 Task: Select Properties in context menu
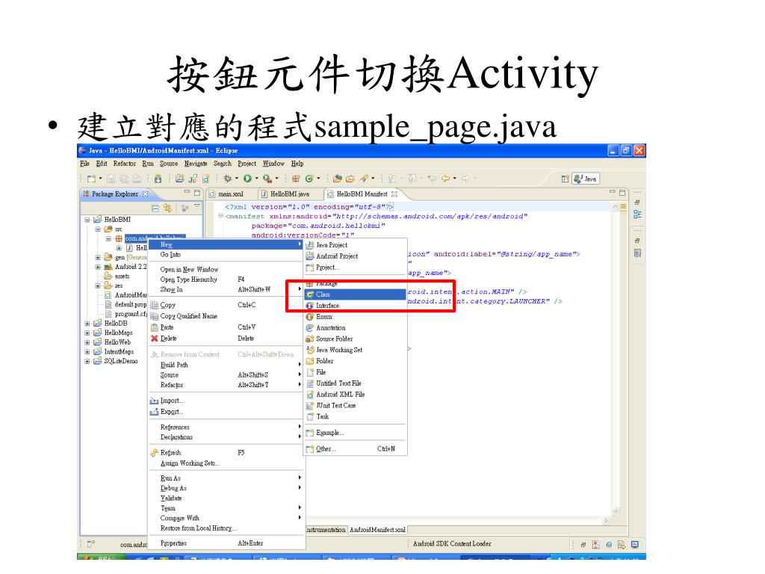(x=226, y=543)
